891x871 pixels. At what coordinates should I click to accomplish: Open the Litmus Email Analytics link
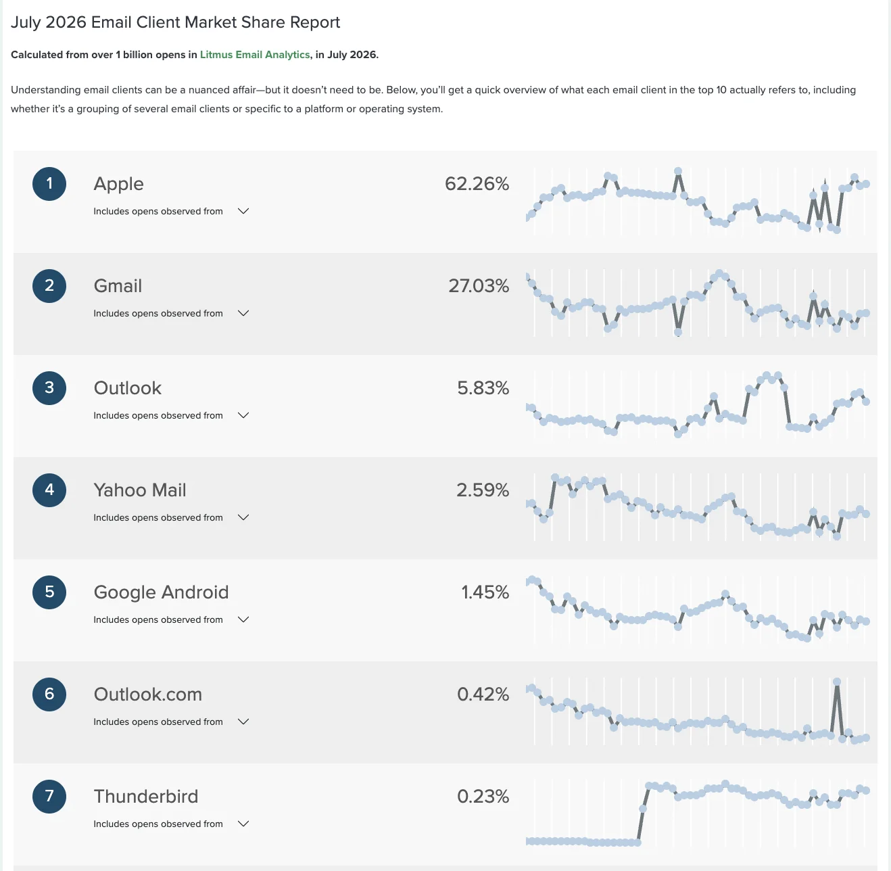click(255, 55)
